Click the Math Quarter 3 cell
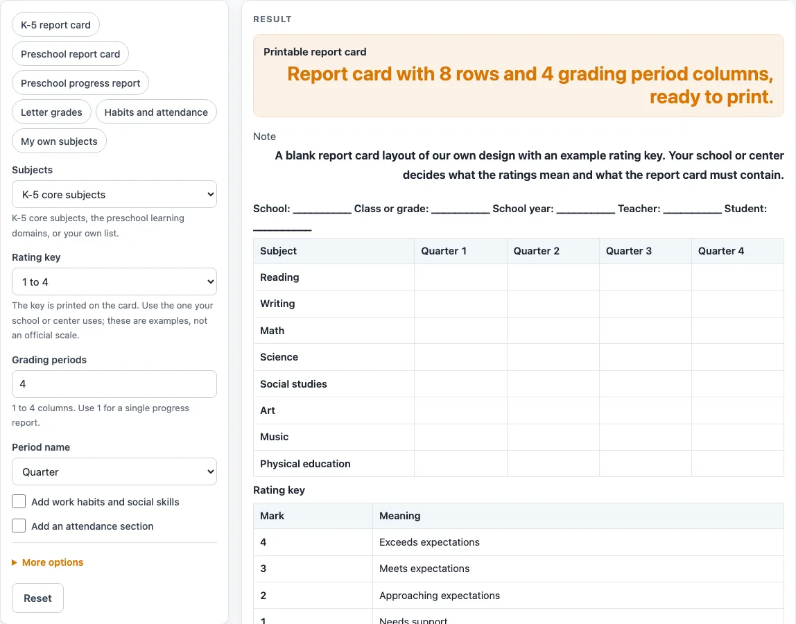The image size is (796, 624). tap(646, 331)
